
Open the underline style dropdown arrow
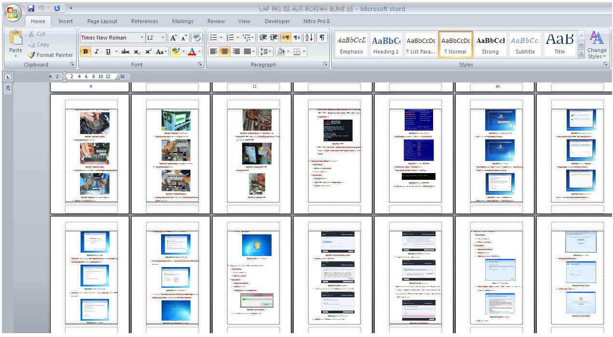click(x=116, y=52)
